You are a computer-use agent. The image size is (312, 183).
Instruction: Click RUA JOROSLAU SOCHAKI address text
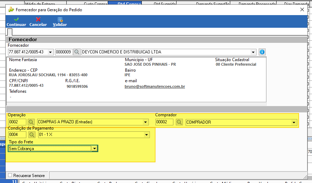click(48, 75)
